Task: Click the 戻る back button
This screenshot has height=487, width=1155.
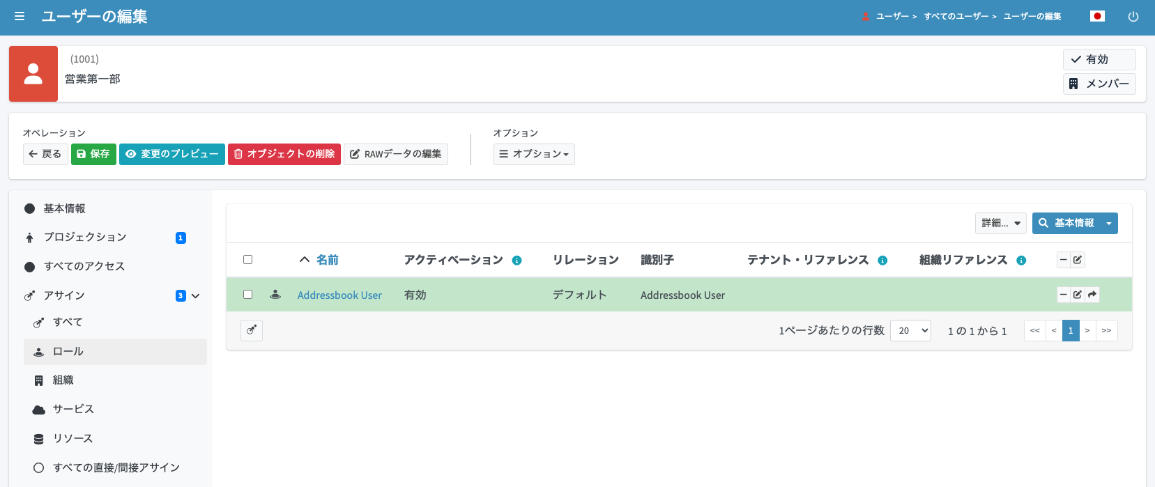Action: 45,154
